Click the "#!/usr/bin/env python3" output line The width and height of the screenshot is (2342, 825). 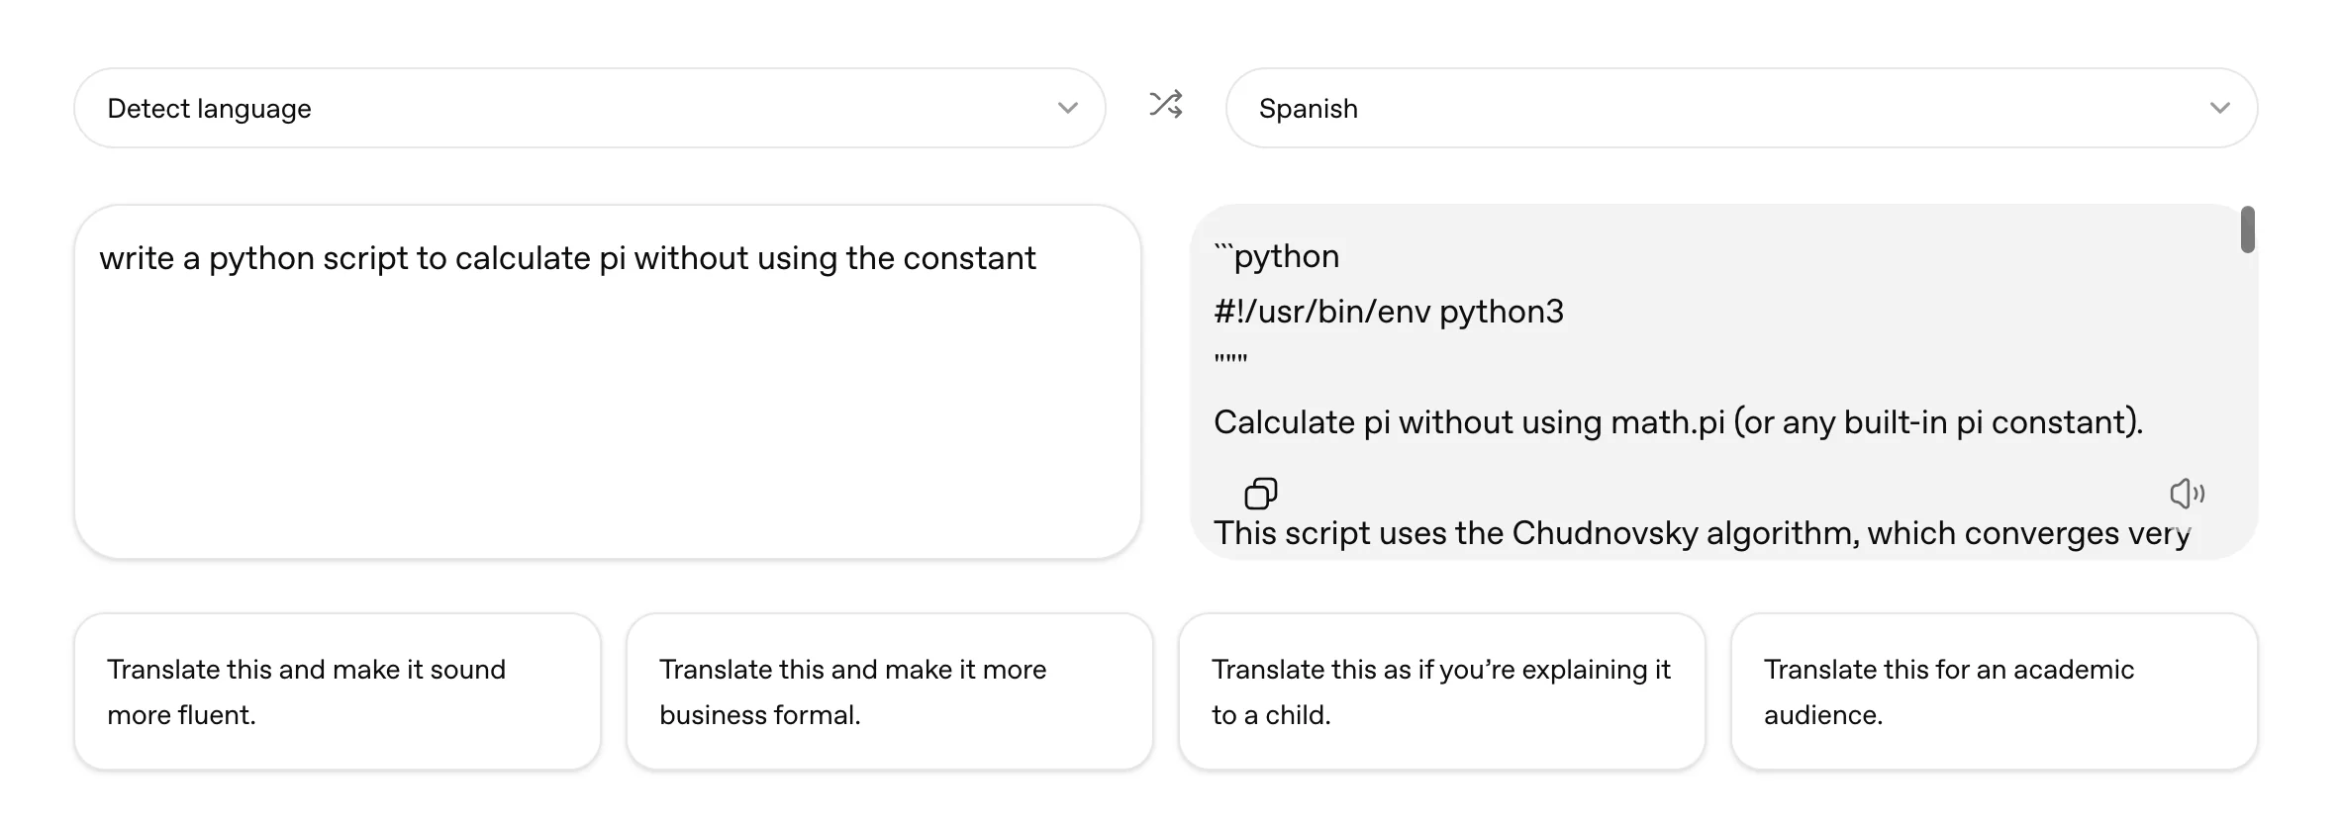tap(1388, 312)
